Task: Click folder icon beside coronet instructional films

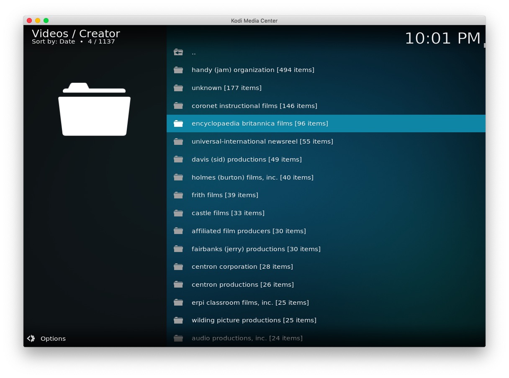Action: (178, 106)
